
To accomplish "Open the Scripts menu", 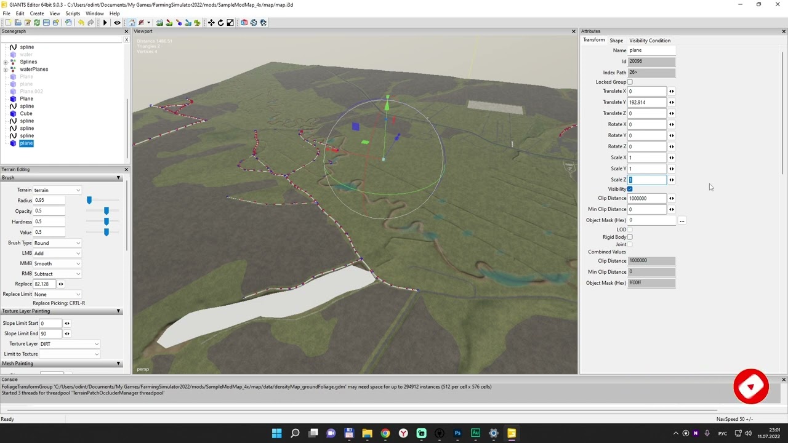I will (x=73, y=14).
